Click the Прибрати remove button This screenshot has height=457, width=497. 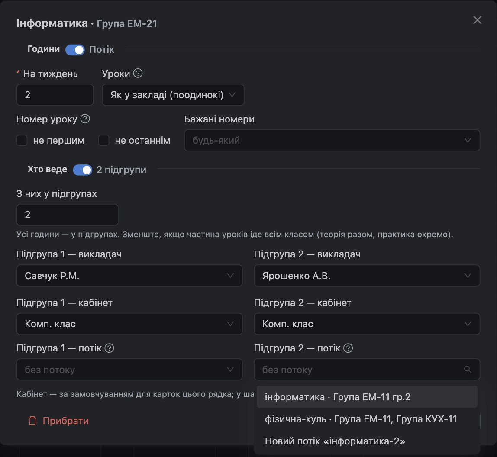pos(58,421)
